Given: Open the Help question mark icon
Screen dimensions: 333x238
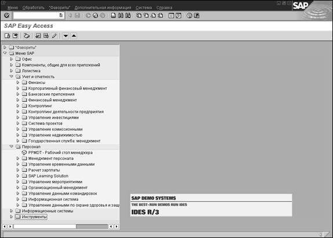Looking at the screenshot, I should pos(189,16).
